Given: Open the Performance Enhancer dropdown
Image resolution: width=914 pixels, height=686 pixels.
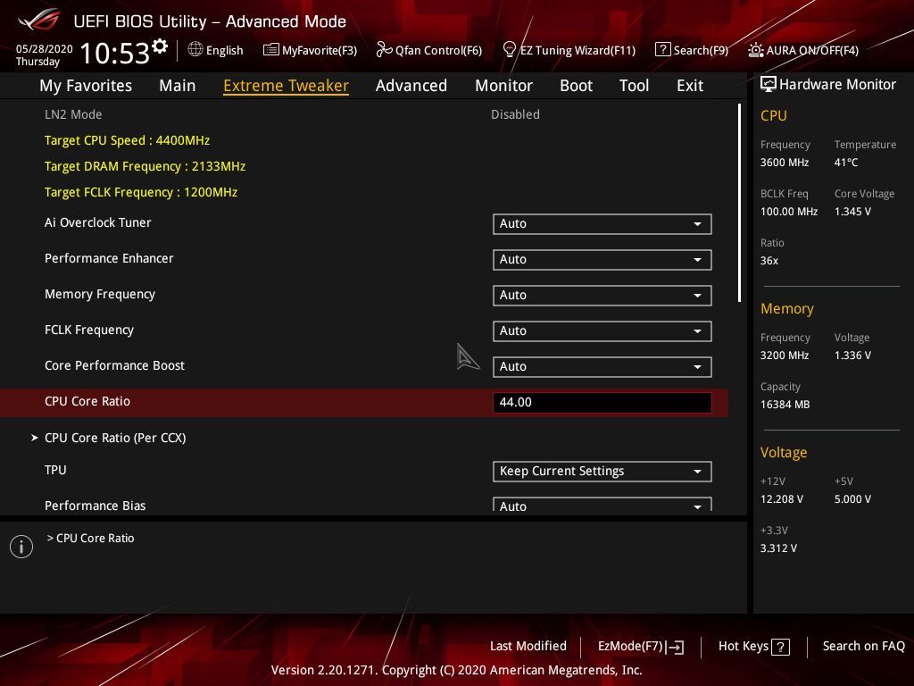Looking at the screenshot, I should click(602, 260).
